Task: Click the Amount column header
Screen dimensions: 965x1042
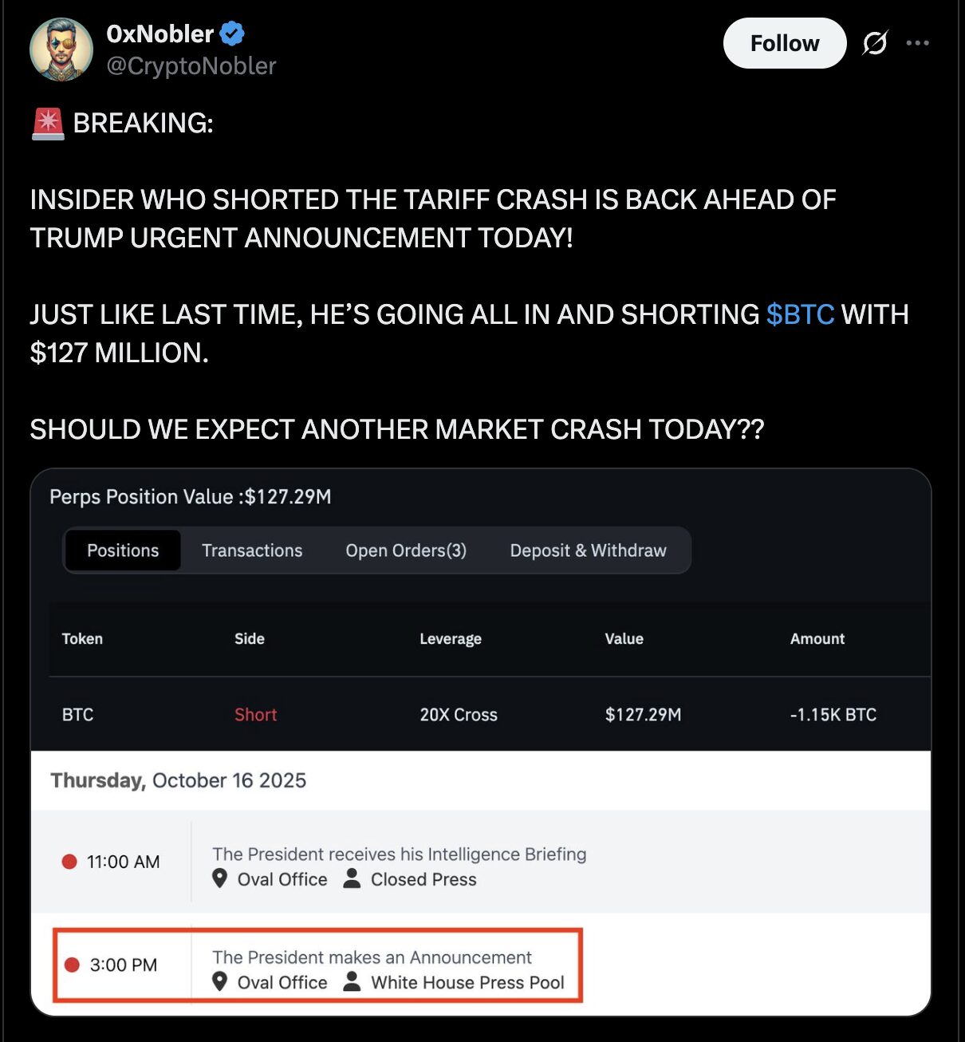Action: coord(817,639)
